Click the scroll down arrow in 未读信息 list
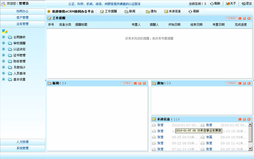 (x=250, y=149)
